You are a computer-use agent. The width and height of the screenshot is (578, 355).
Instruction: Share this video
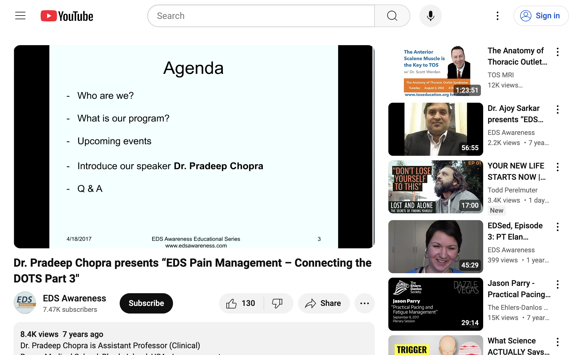324,303
